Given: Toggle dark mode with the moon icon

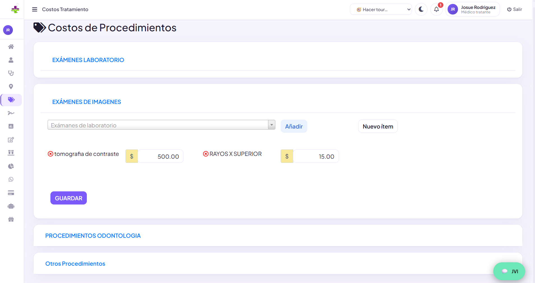Looking at the screenshot, I should pyautogui.click(x=421, y=9).
